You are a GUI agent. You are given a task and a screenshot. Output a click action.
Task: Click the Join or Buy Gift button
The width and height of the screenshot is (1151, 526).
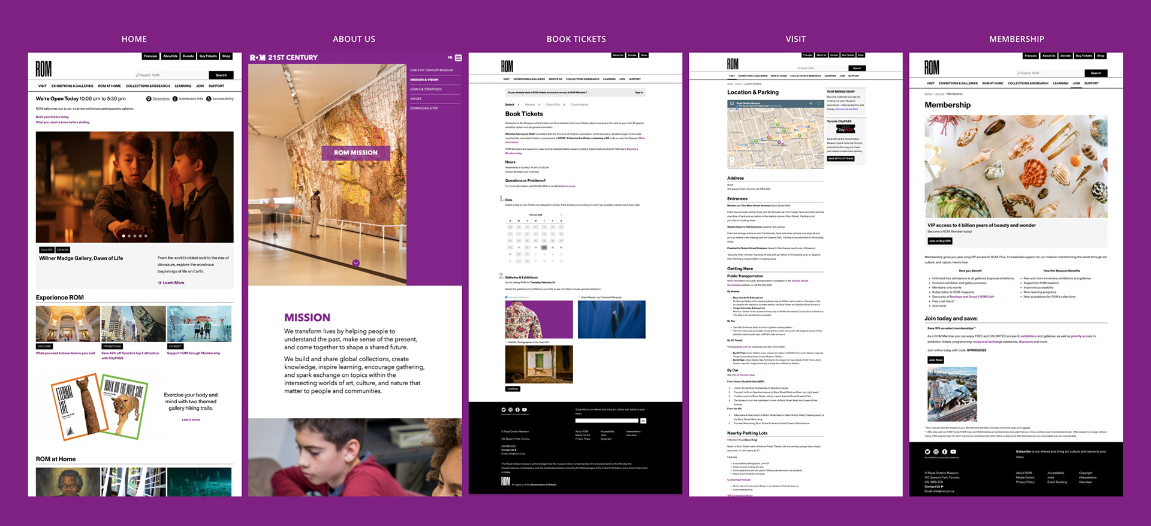(x=940, y=241)
